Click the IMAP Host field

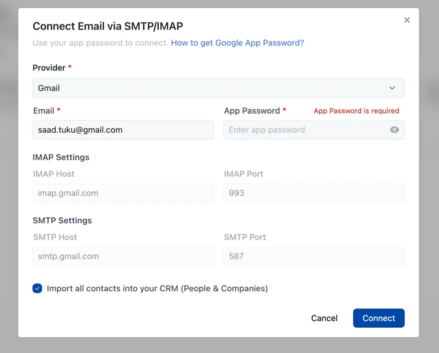tap(123, 193)
